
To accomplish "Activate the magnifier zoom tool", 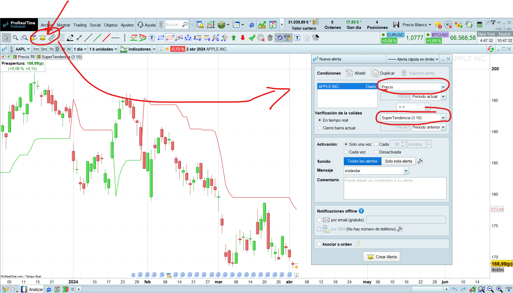I will pos(16,38).
